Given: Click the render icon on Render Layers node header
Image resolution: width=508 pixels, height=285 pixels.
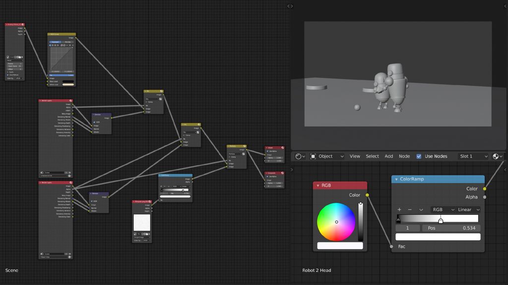Looking at the screenshot, I should click(71, 100).
